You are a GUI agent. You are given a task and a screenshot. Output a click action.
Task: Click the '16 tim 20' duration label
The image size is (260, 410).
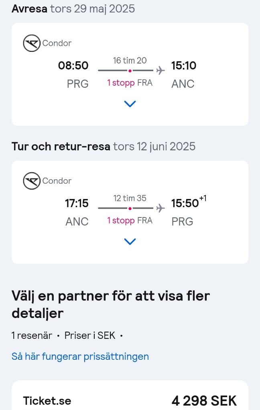[x=130, y=60]
